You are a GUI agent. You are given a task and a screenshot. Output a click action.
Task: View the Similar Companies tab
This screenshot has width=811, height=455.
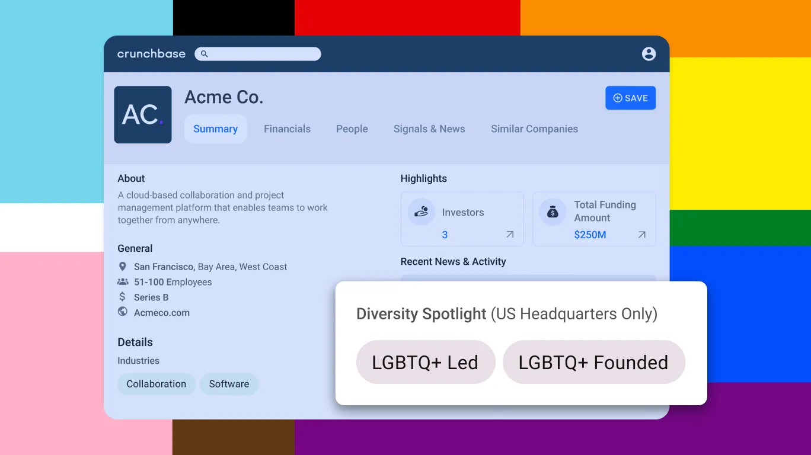click(x=534, y=129)
